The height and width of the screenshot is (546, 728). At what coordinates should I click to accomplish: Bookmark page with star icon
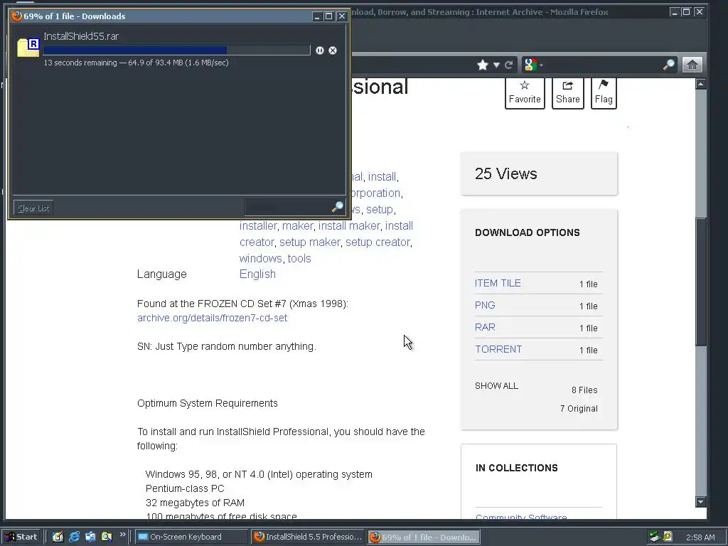tap(483, 65)
